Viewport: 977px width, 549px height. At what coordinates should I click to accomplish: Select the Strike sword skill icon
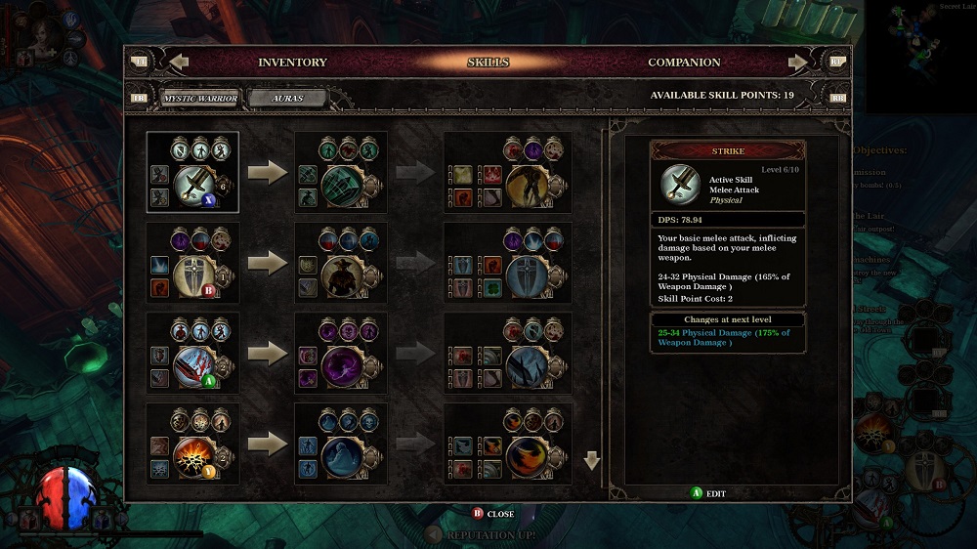click(x=195, y=185)
